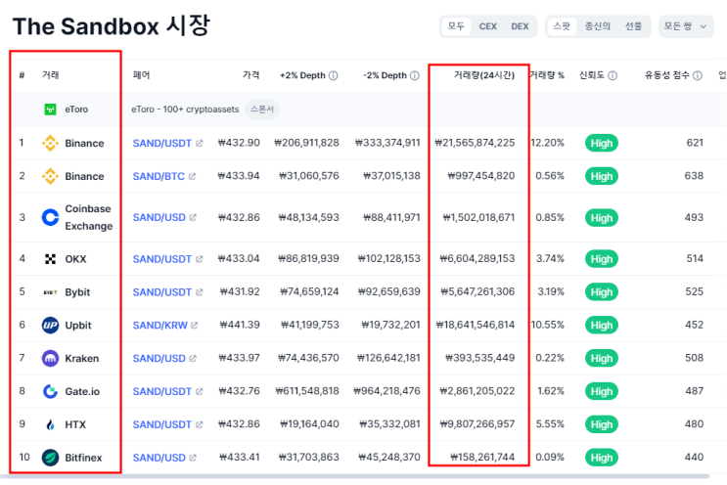The width and height of the screenshot is (727, 485).
Task: Click the +2% depth value ₩611,548,818
Action: pyautogui.click(x=307, y=391)
